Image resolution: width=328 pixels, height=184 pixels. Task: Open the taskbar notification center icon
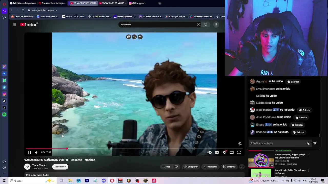click(323, 181)
